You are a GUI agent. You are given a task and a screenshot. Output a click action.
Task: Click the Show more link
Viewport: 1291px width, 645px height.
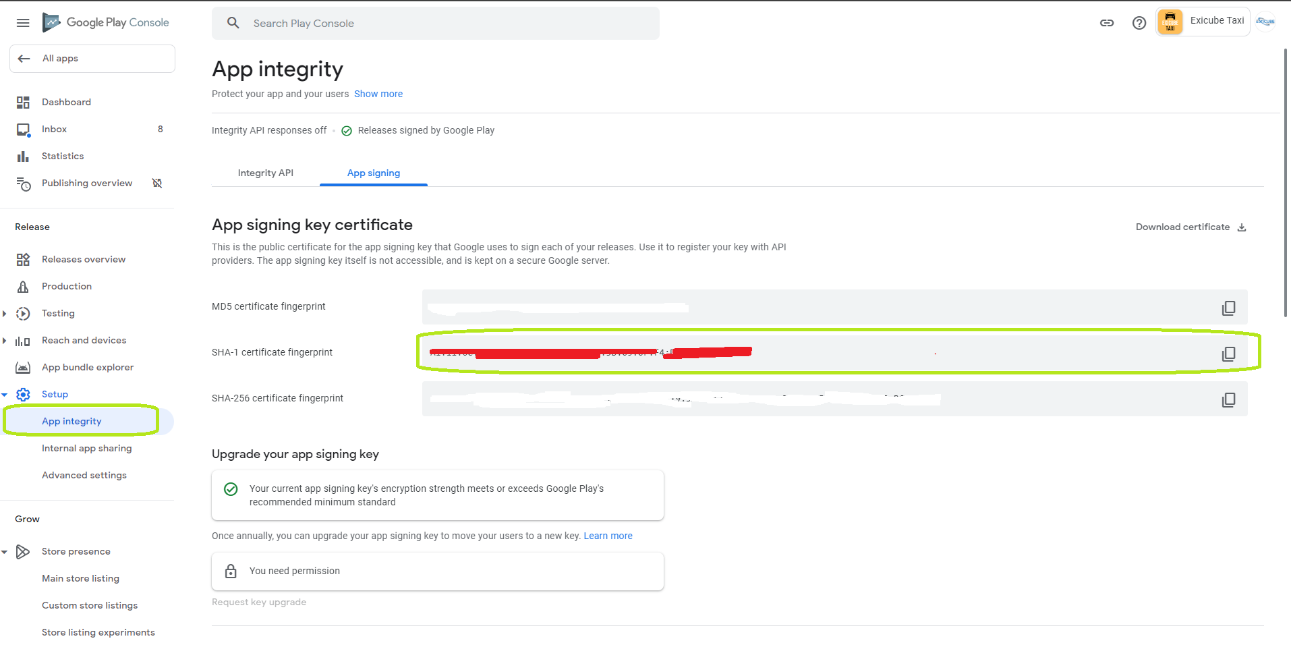(x=378, y=94)
